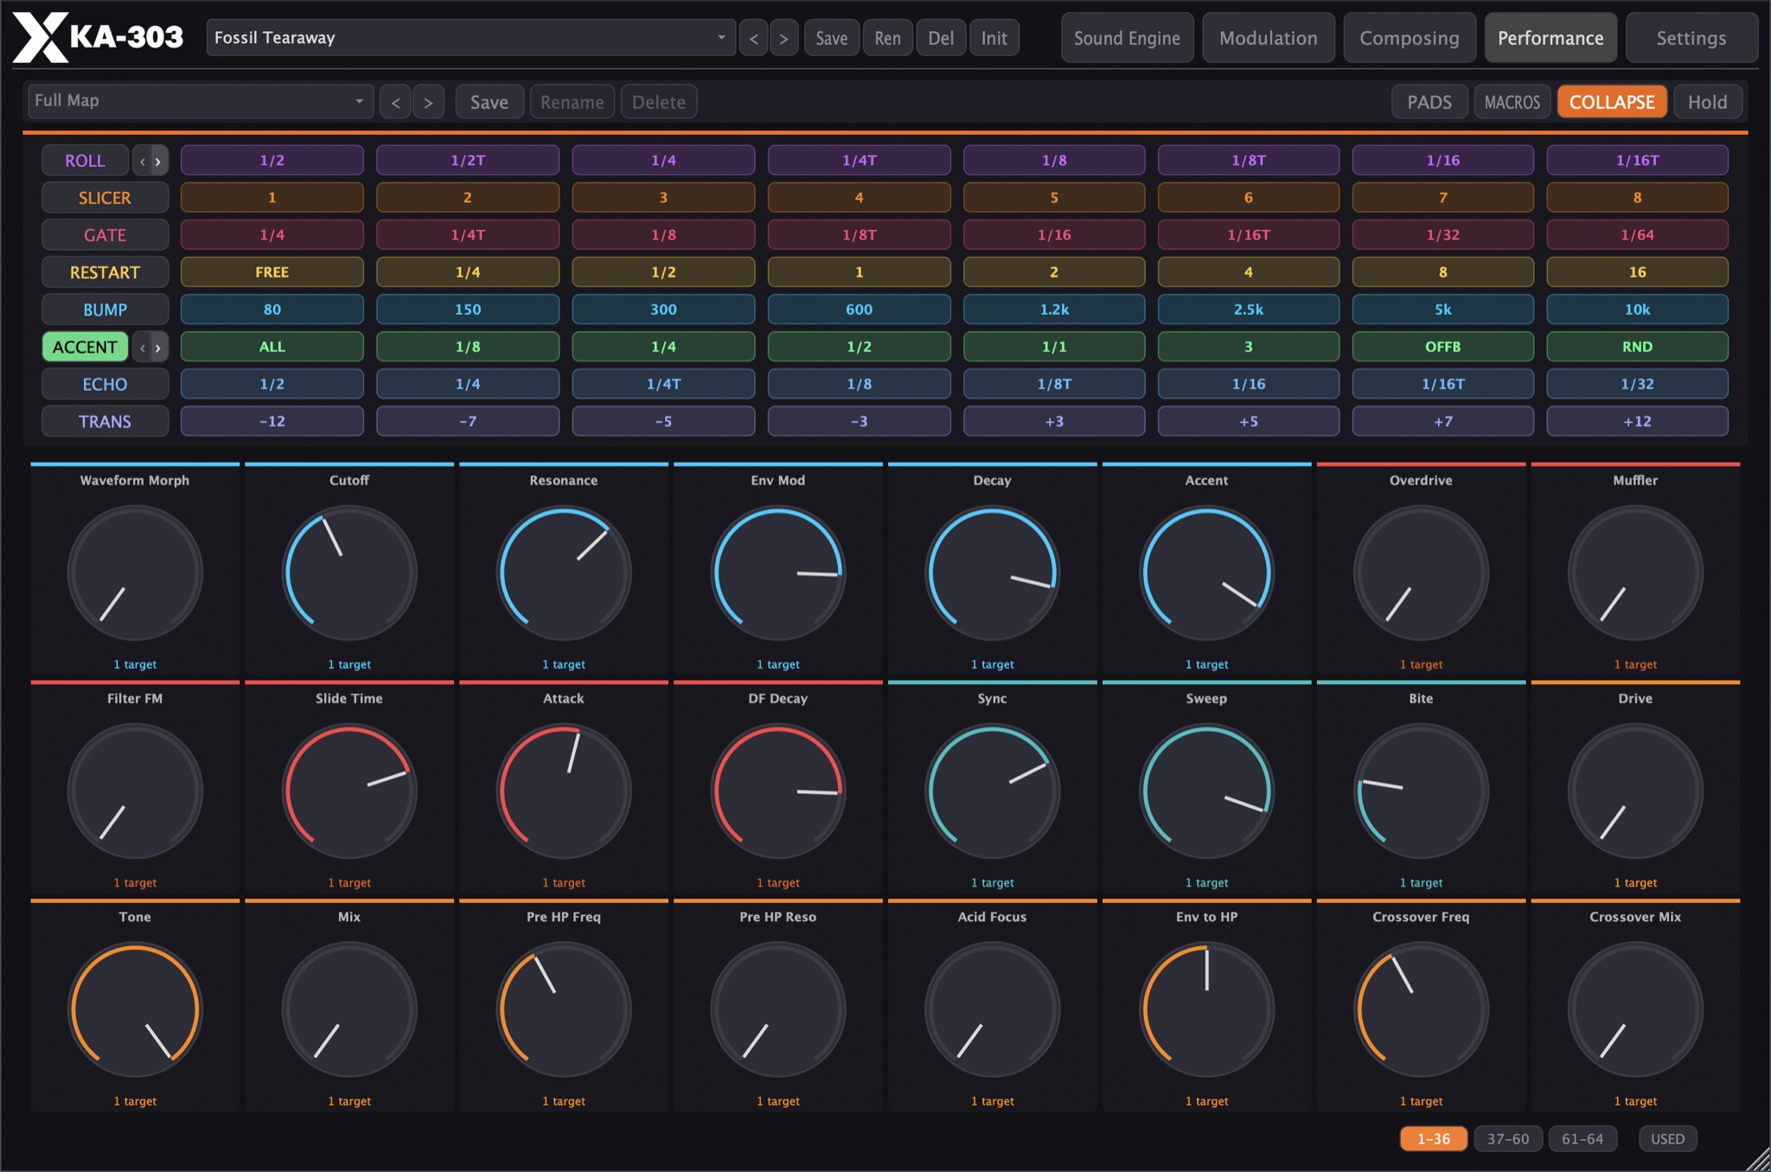Trigger the RESTART FREE pad
Image resolution: width=1771 pixels, height=1172 pixels.
tap(272, 272)
